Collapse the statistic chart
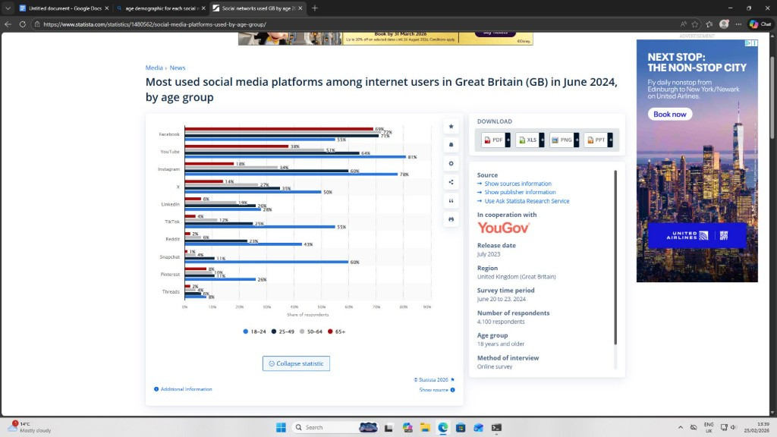This screenshot has width=777, height=437. tap(296, 363)
